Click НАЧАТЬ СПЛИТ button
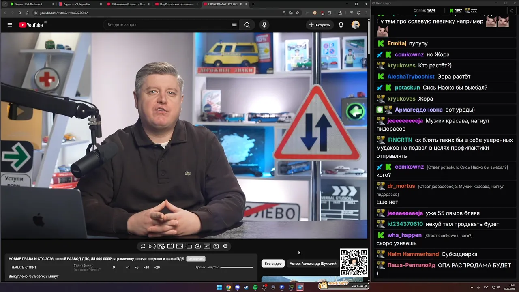Viewport: 519px width, 292px height. [x=24, y=267]
